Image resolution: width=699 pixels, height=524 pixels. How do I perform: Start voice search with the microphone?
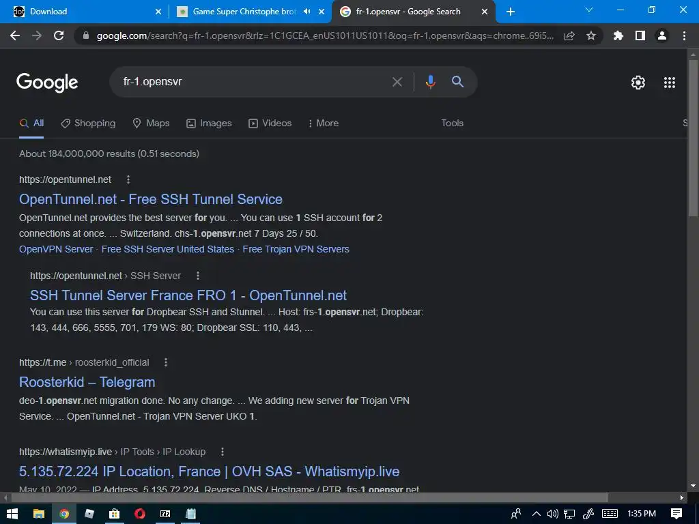[x=430, y=82]
